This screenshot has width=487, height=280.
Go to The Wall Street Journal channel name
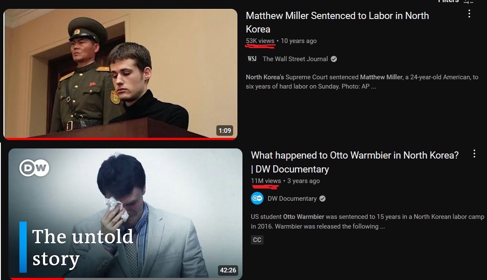tap(295, 59)
